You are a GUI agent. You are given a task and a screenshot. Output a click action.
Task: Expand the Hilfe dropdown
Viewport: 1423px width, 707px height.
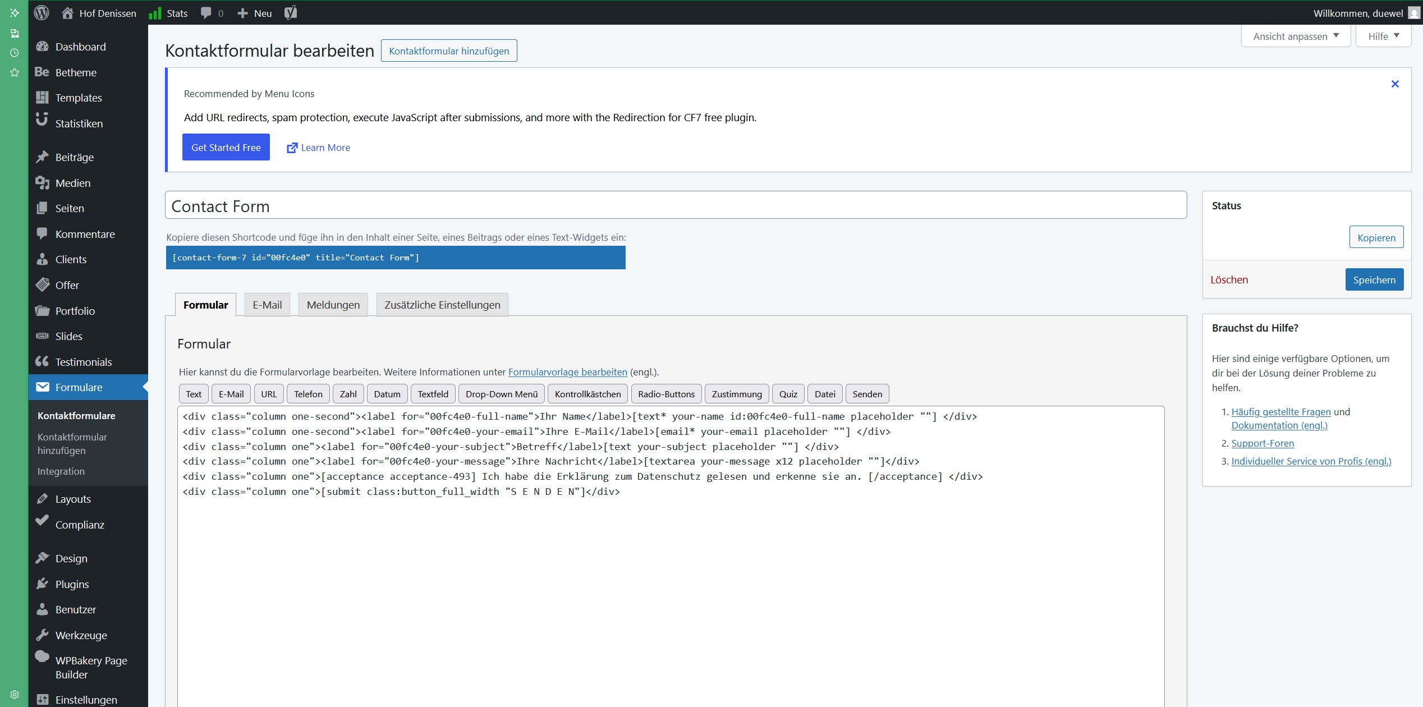coord(1383,36)
